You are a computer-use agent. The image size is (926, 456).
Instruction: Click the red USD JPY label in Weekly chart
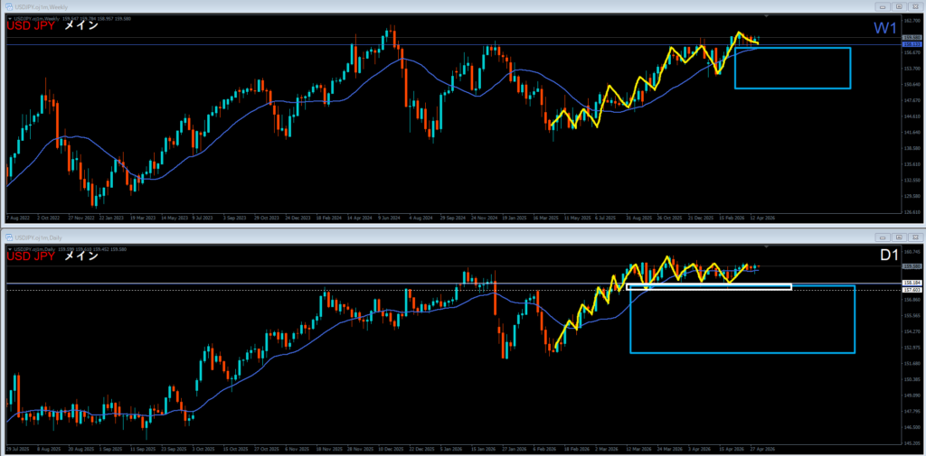point(31,26)
